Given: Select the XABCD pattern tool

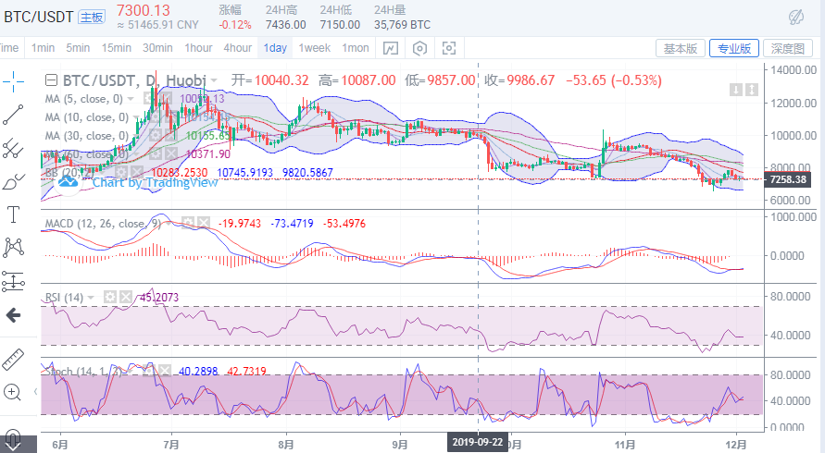Looking at the screenshot, I should tap(13, 248).
